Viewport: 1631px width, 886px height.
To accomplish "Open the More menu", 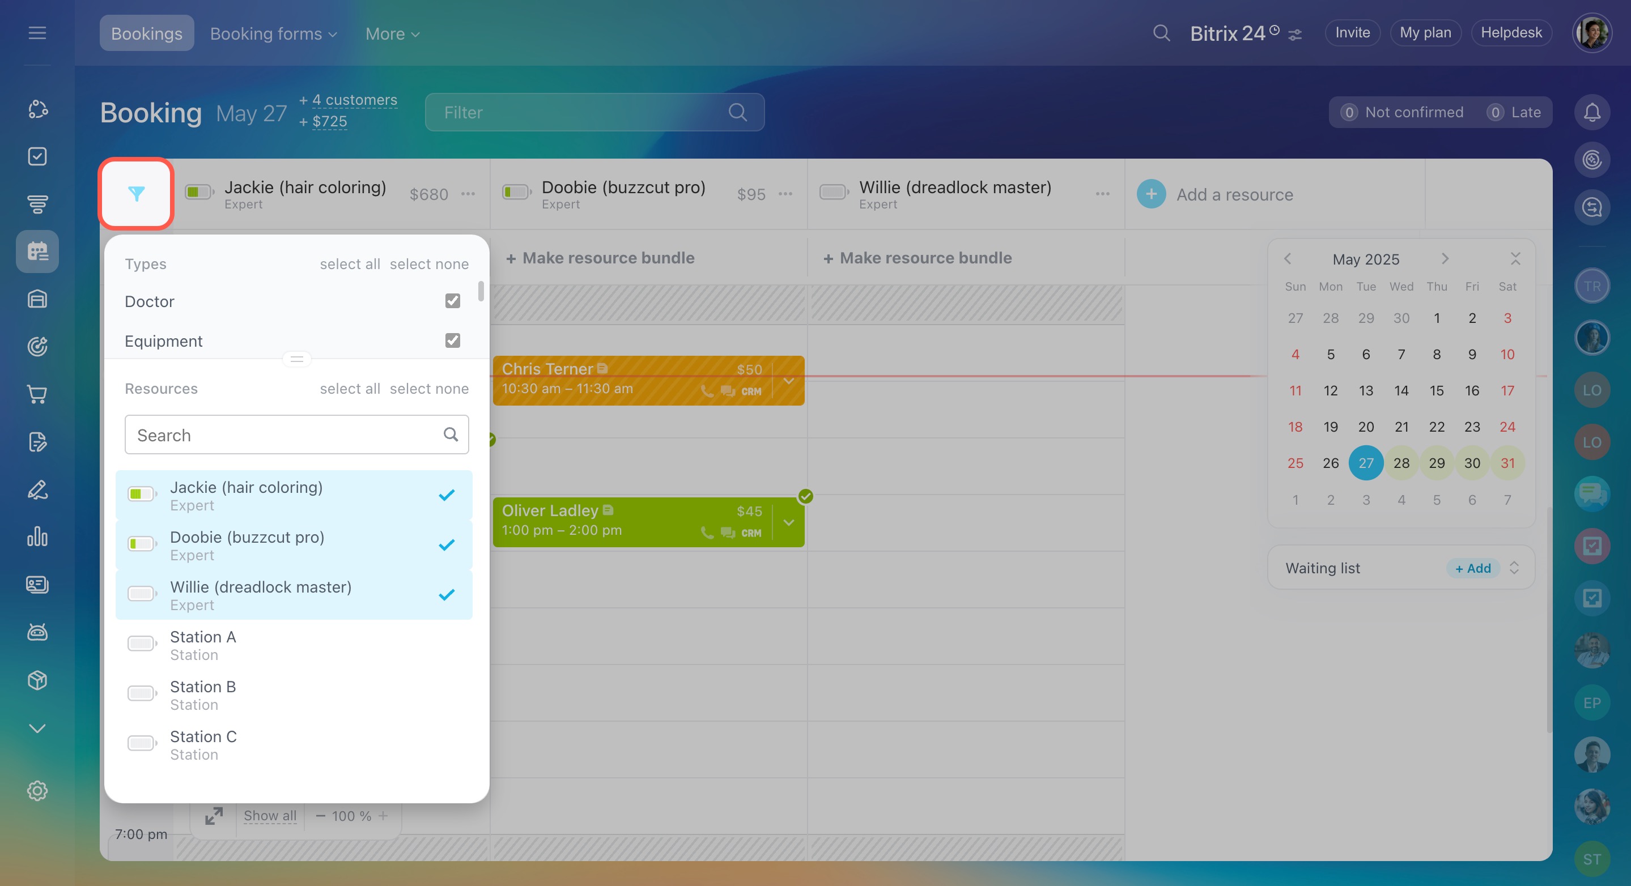I will (x=392, y=33).
